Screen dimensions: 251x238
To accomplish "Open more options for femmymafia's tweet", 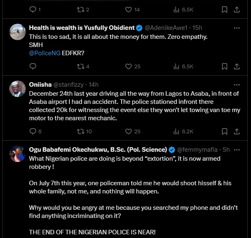I will click(237, 149).
